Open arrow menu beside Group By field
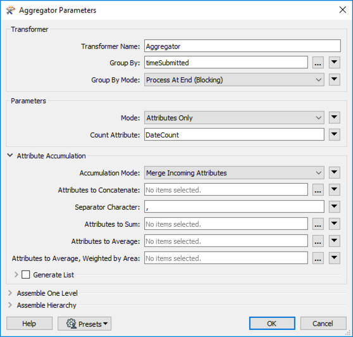The image size is (353, 337). point(334,62)
